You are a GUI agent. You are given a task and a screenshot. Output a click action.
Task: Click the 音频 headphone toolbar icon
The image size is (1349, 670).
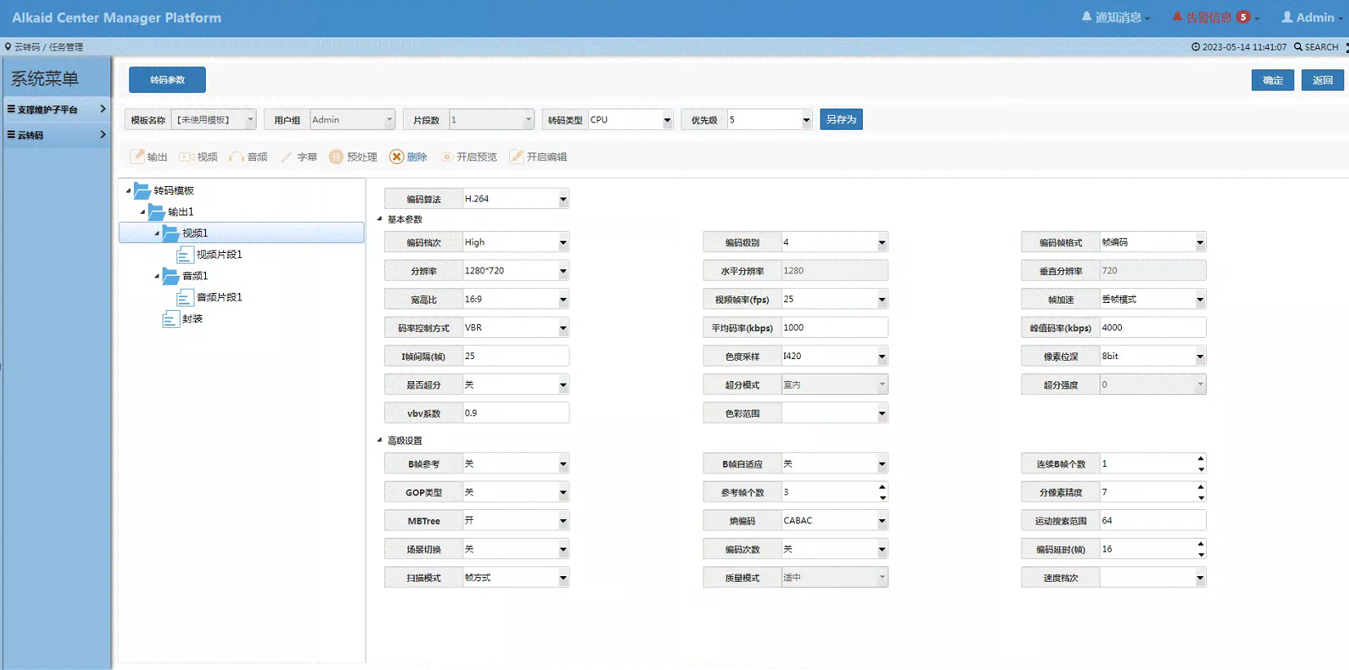click(236, 157)
